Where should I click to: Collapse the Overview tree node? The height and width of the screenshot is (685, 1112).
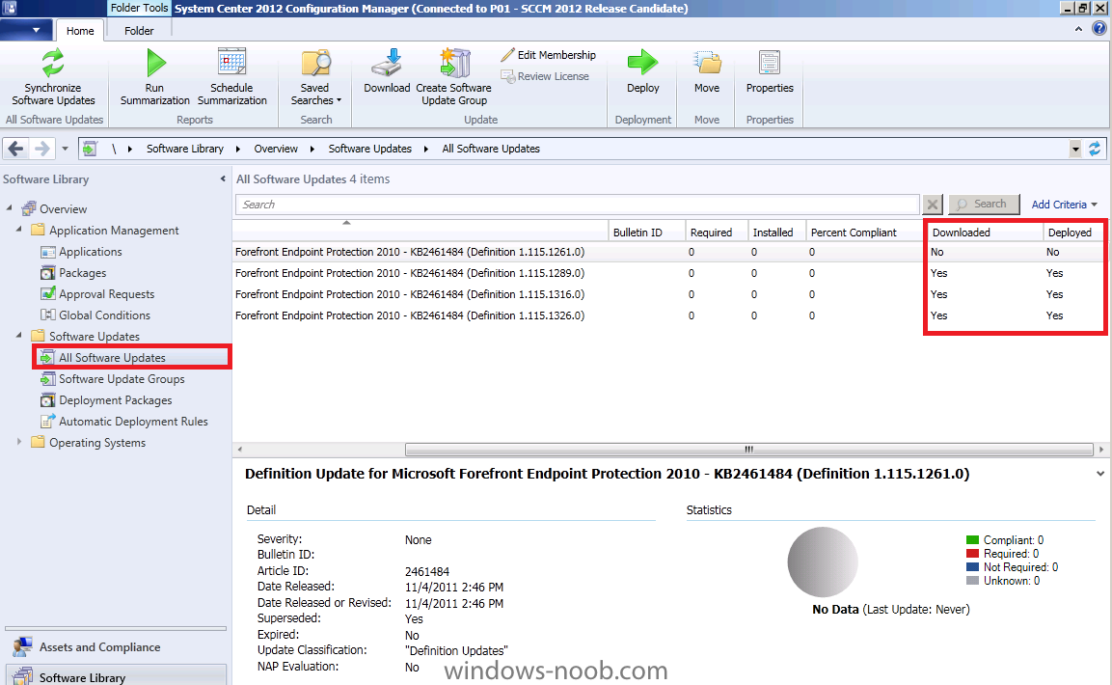10,207
